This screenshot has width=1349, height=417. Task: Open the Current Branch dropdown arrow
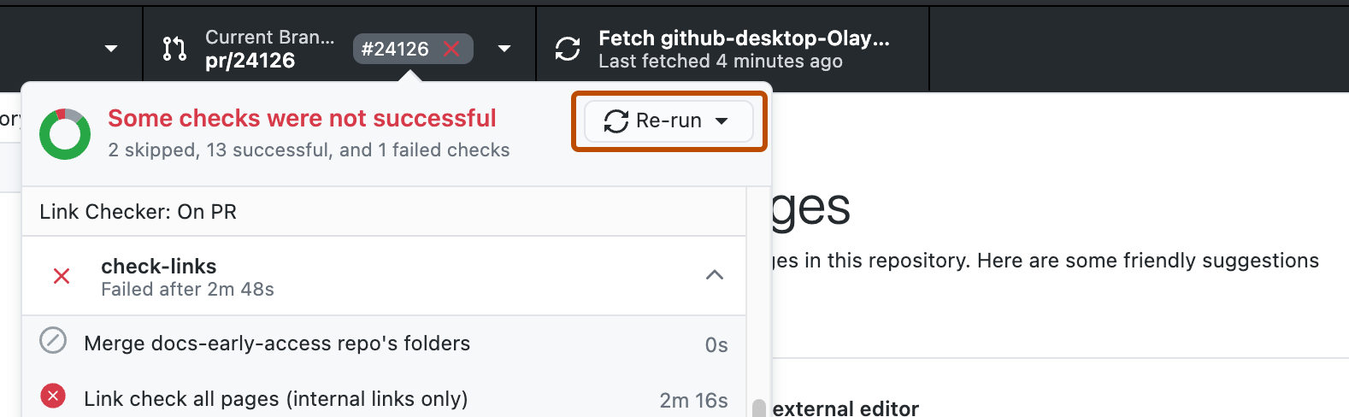[504, 49]
